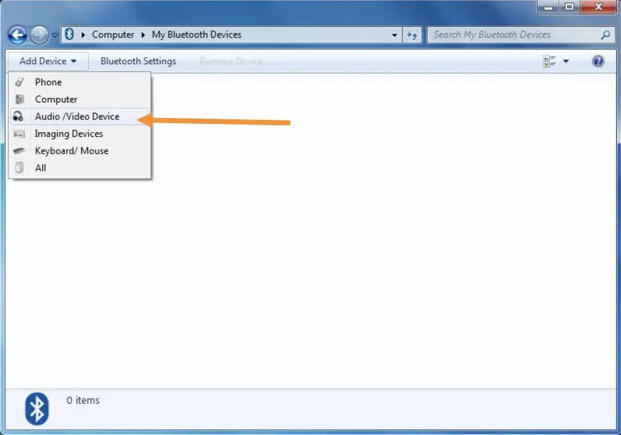Maximize the window

pyautogui.click(x=570, y=6)
